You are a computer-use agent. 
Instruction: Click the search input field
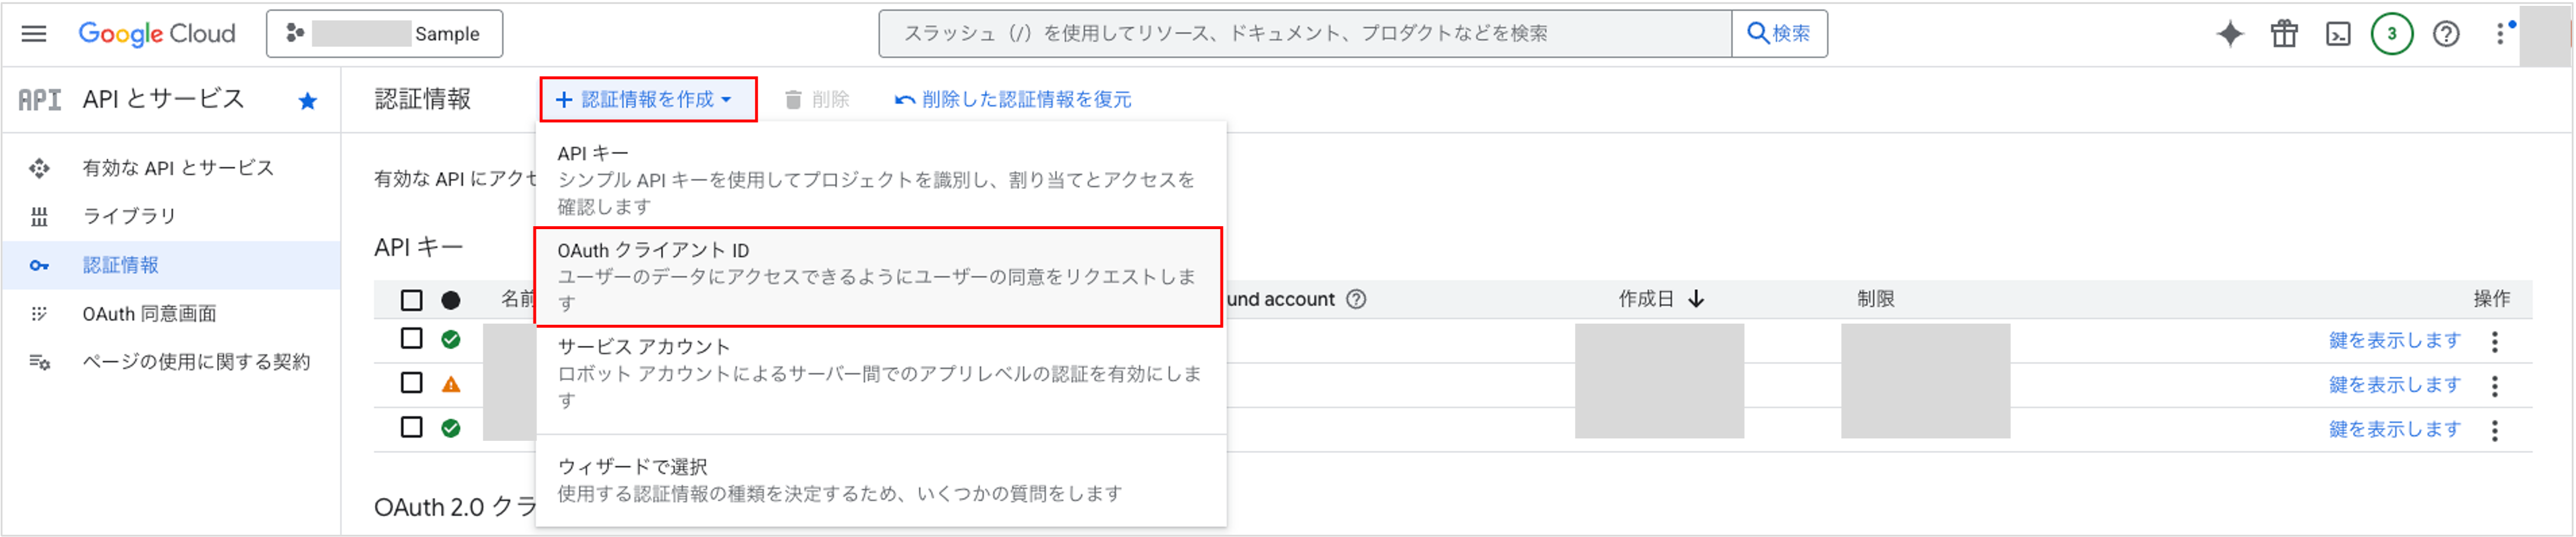(1305, 34)
